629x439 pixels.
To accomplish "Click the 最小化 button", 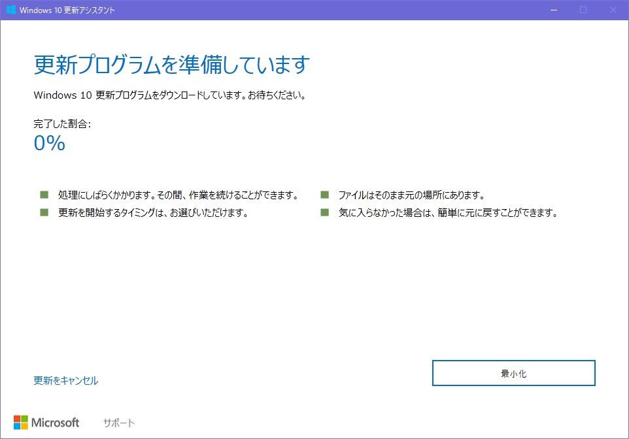I will (x=513, y=373).
